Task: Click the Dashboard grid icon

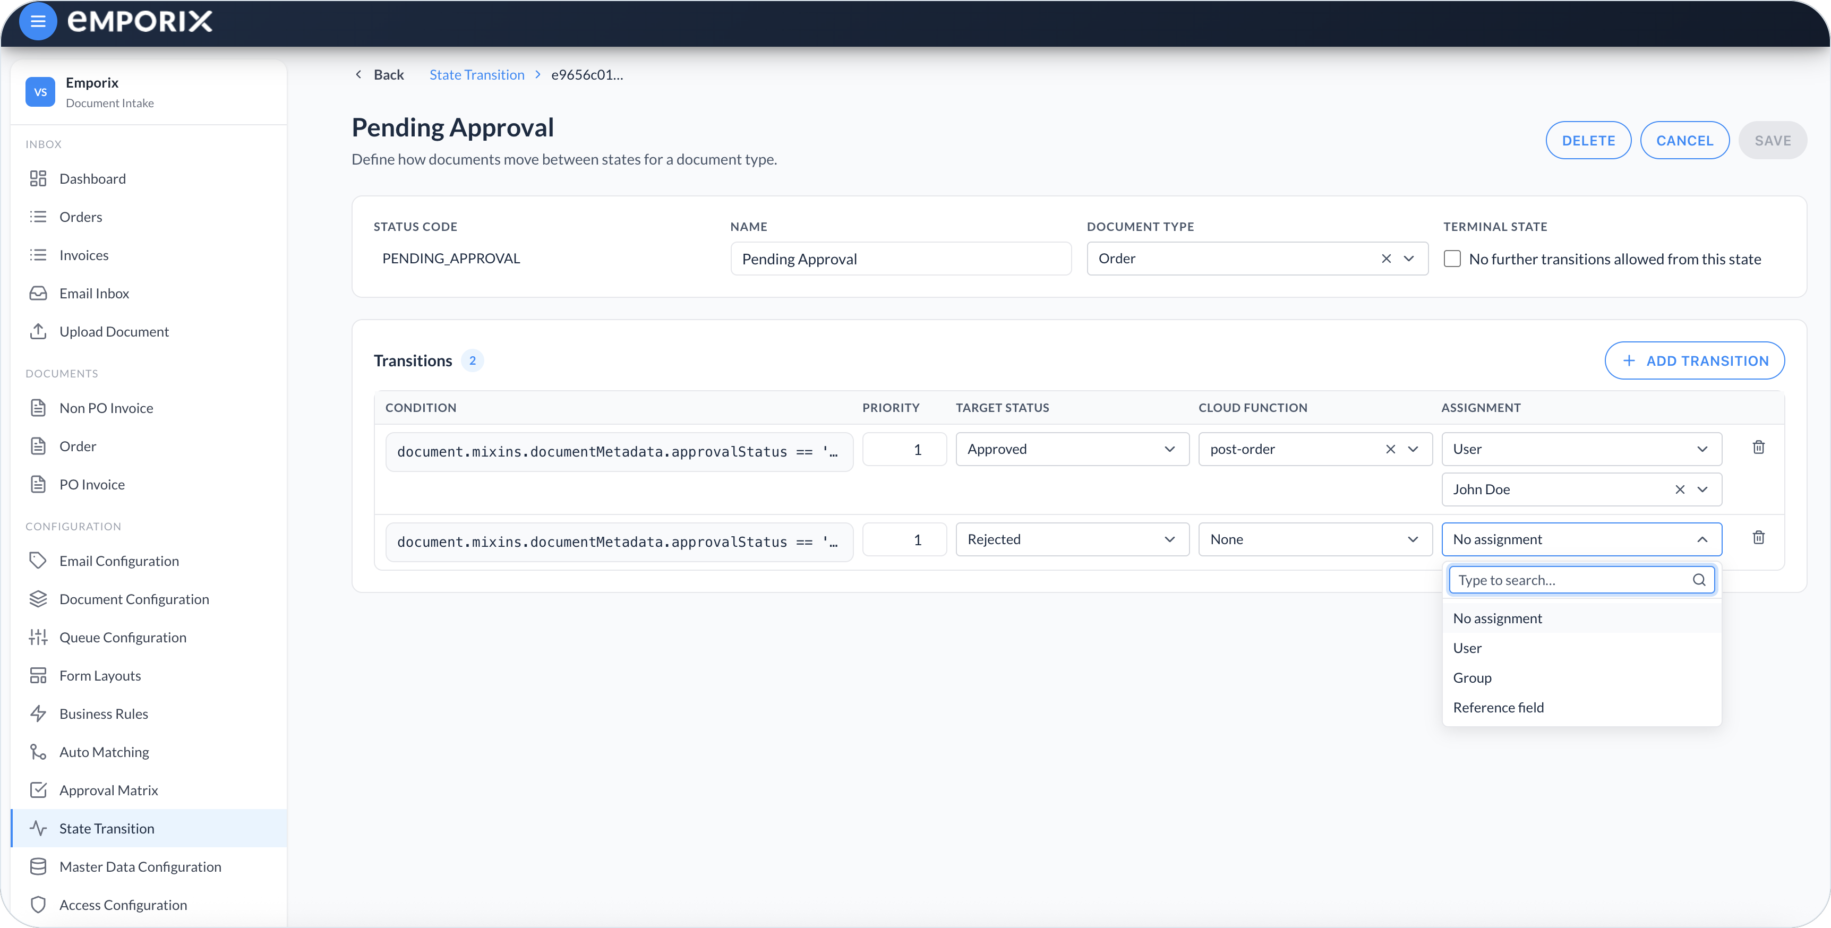Action: click(x=38, y=178)
